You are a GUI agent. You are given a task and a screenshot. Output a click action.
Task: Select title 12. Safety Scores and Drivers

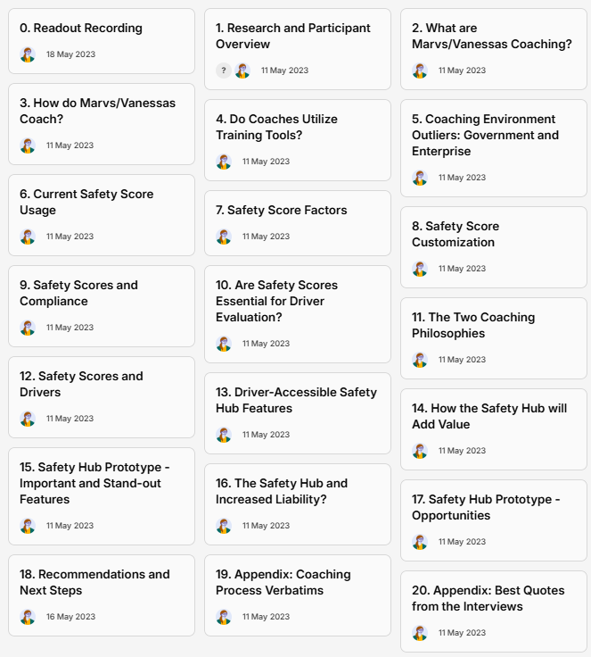(81, 384)
